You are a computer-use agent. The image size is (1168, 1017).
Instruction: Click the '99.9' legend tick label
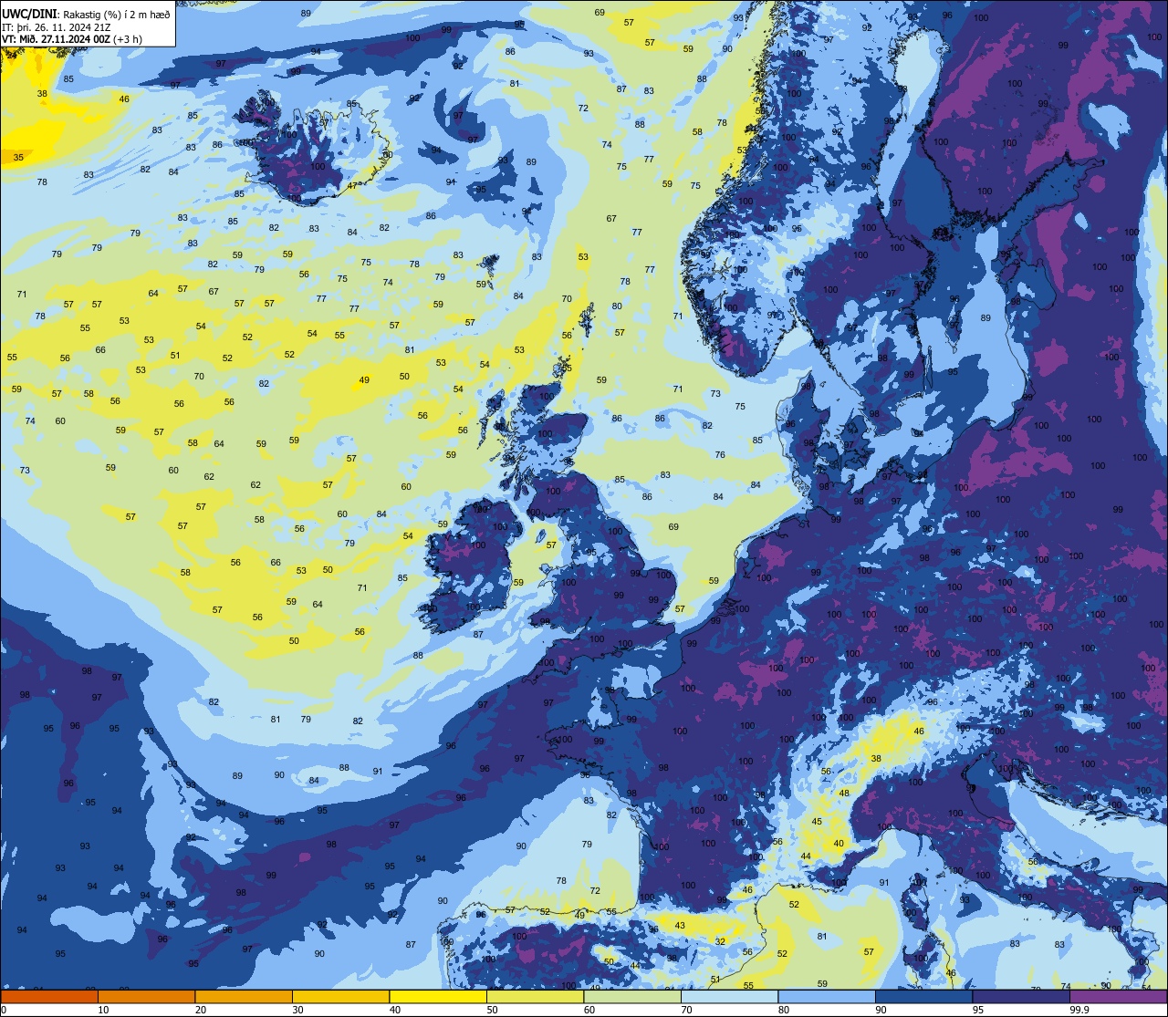tap(1080, 1009)
